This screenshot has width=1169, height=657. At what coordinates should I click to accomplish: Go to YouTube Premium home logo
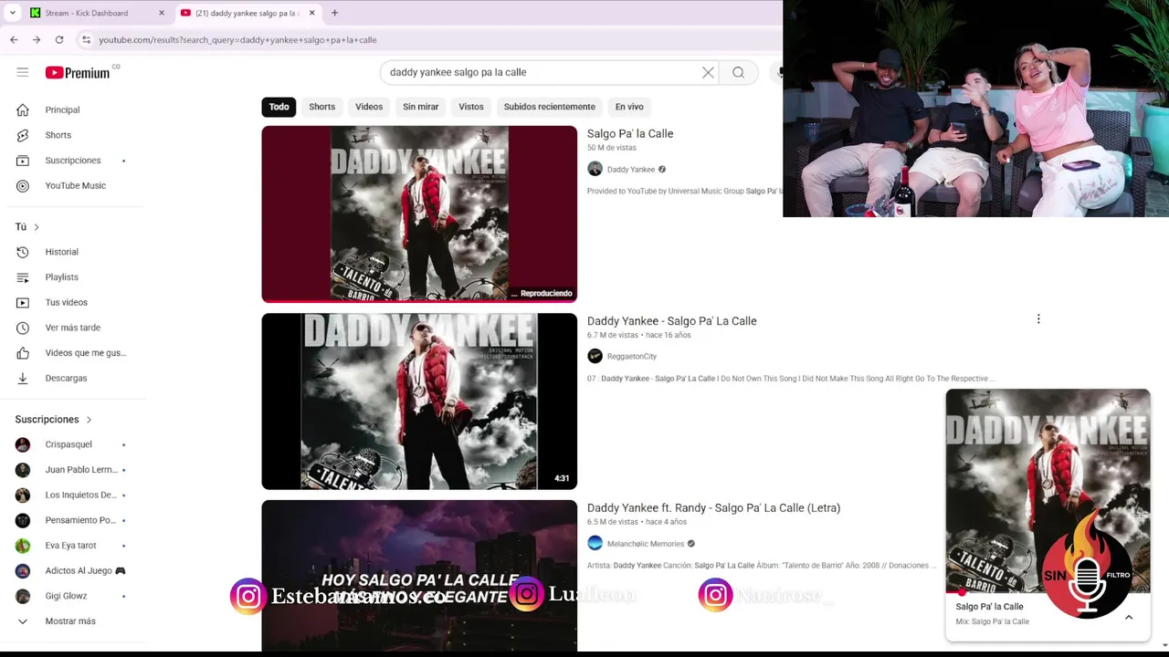click(x=78, y=72)
